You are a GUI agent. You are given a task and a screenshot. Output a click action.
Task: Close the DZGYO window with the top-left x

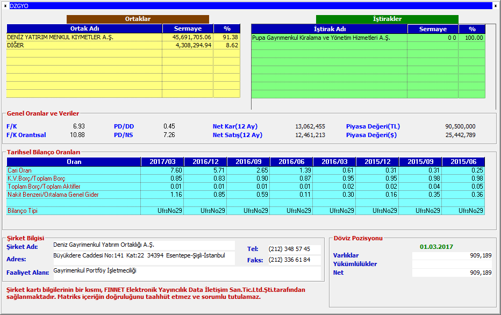5,6
